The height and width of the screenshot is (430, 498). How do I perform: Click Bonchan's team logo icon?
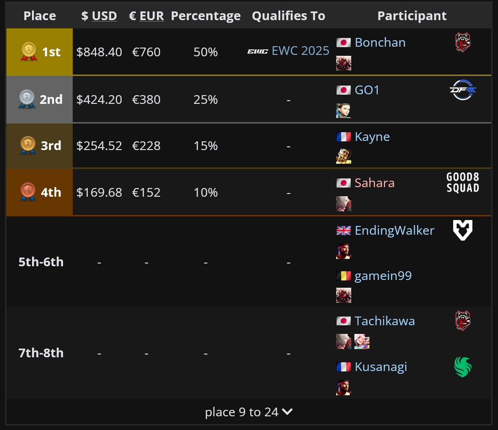463,42
